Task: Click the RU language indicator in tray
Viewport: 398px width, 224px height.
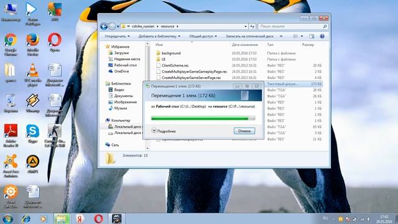Action: 325,218
